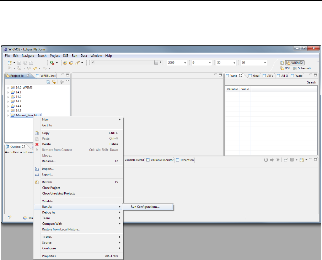
Task: Open the Data menu
Action: pyautogui.click(x=84, y=56)
